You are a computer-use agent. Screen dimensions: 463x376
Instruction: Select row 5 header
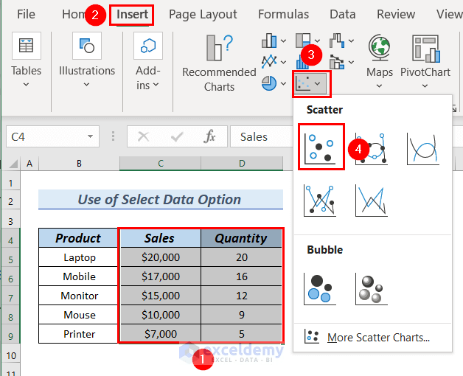11,260
